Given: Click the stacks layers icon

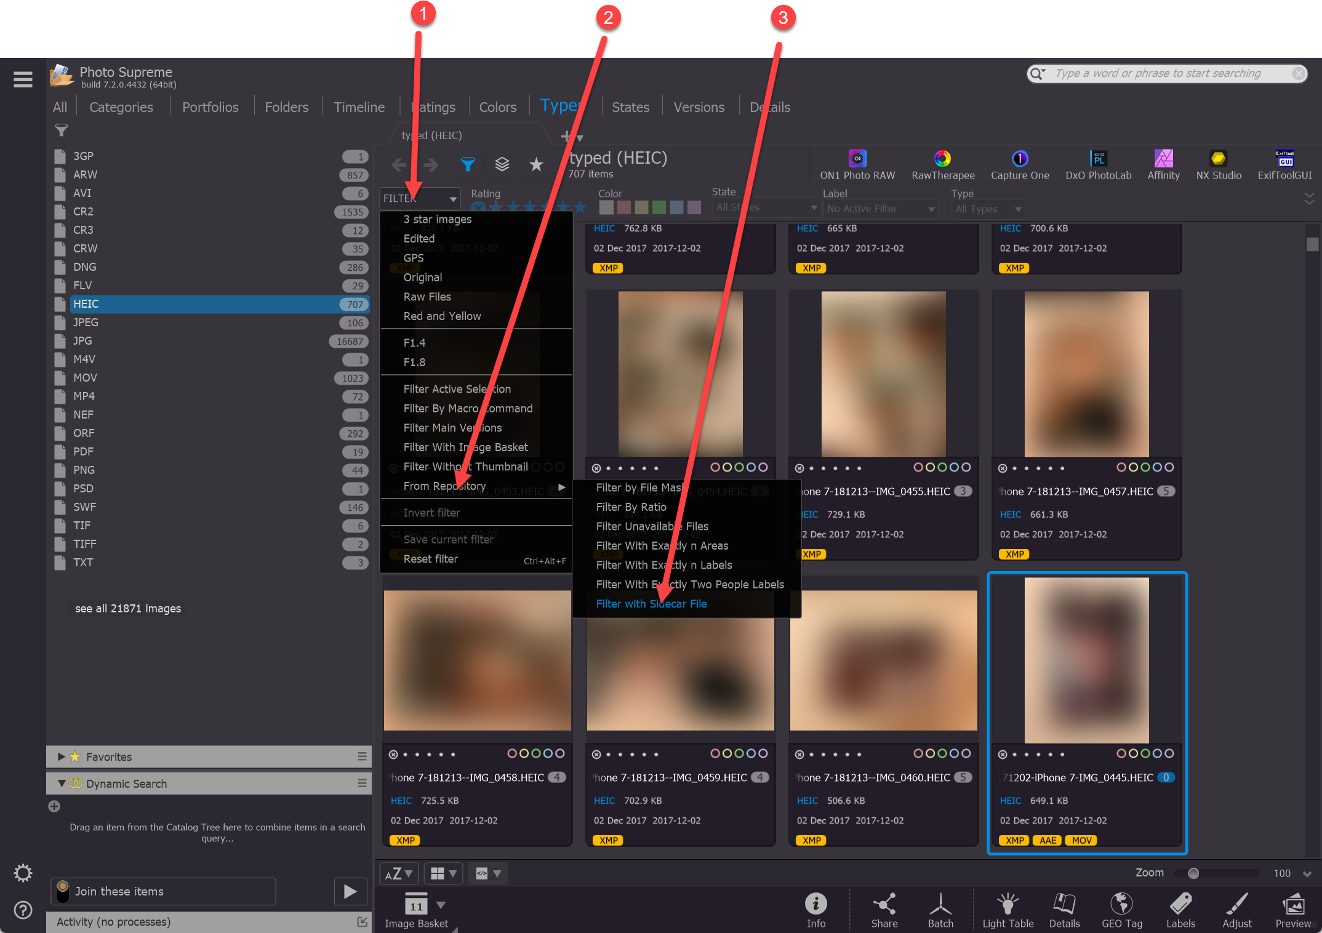Looking at the screenshot, I should tap(502, 164).
